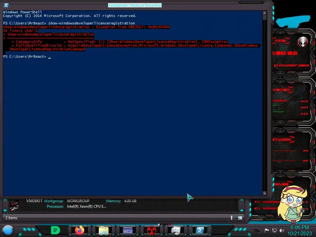Open the red radioactive symbol taskbar app
316x237 pixels.
pyautogui.click(x=152, y=230)
